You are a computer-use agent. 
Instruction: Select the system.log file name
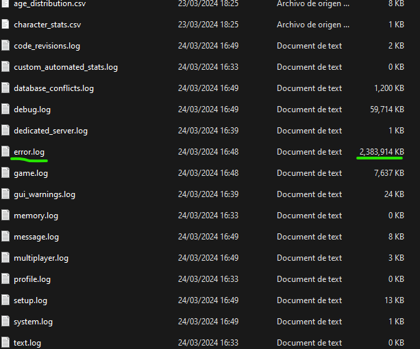[x=33, y=322]
